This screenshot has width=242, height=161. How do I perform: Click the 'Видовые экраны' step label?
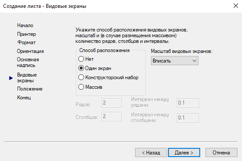27,78
